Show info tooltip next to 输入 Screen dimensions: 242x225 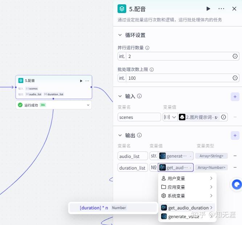point(139,96)
